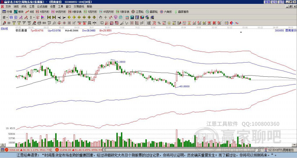The width and height of the screenshot is (297, 158).
Task: Click the 论坛 button in title bar
Action: click(274, 2)
